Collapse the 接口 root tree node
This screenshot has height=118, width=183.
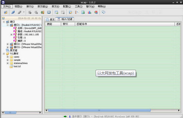pyautogui.click(x=4, y=22)
